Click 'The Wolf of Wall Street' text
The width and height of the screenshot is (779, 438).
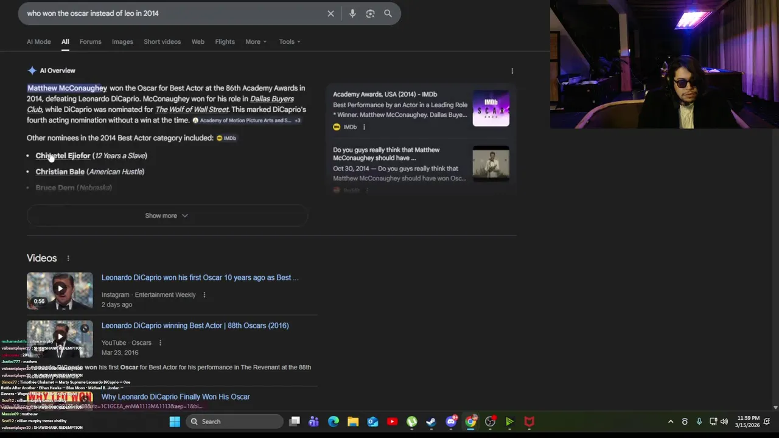(x=192, y=109)
